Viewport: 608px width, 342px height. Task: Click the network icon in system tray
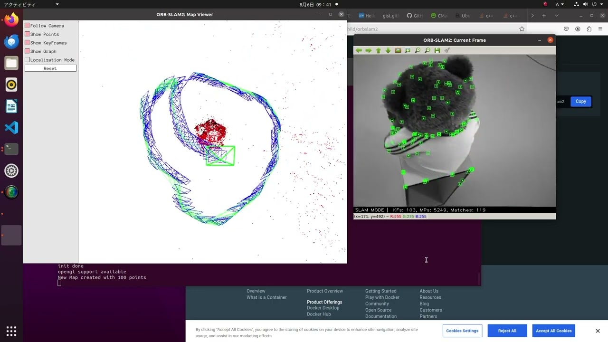coord(576,4)
